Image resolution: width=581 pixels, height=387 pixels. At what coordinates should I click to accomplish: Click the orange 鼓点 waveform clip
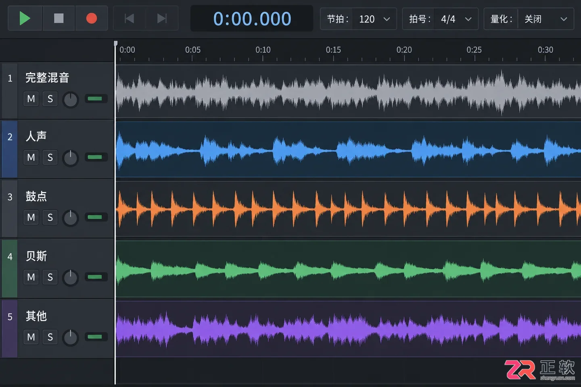[348, 209]
